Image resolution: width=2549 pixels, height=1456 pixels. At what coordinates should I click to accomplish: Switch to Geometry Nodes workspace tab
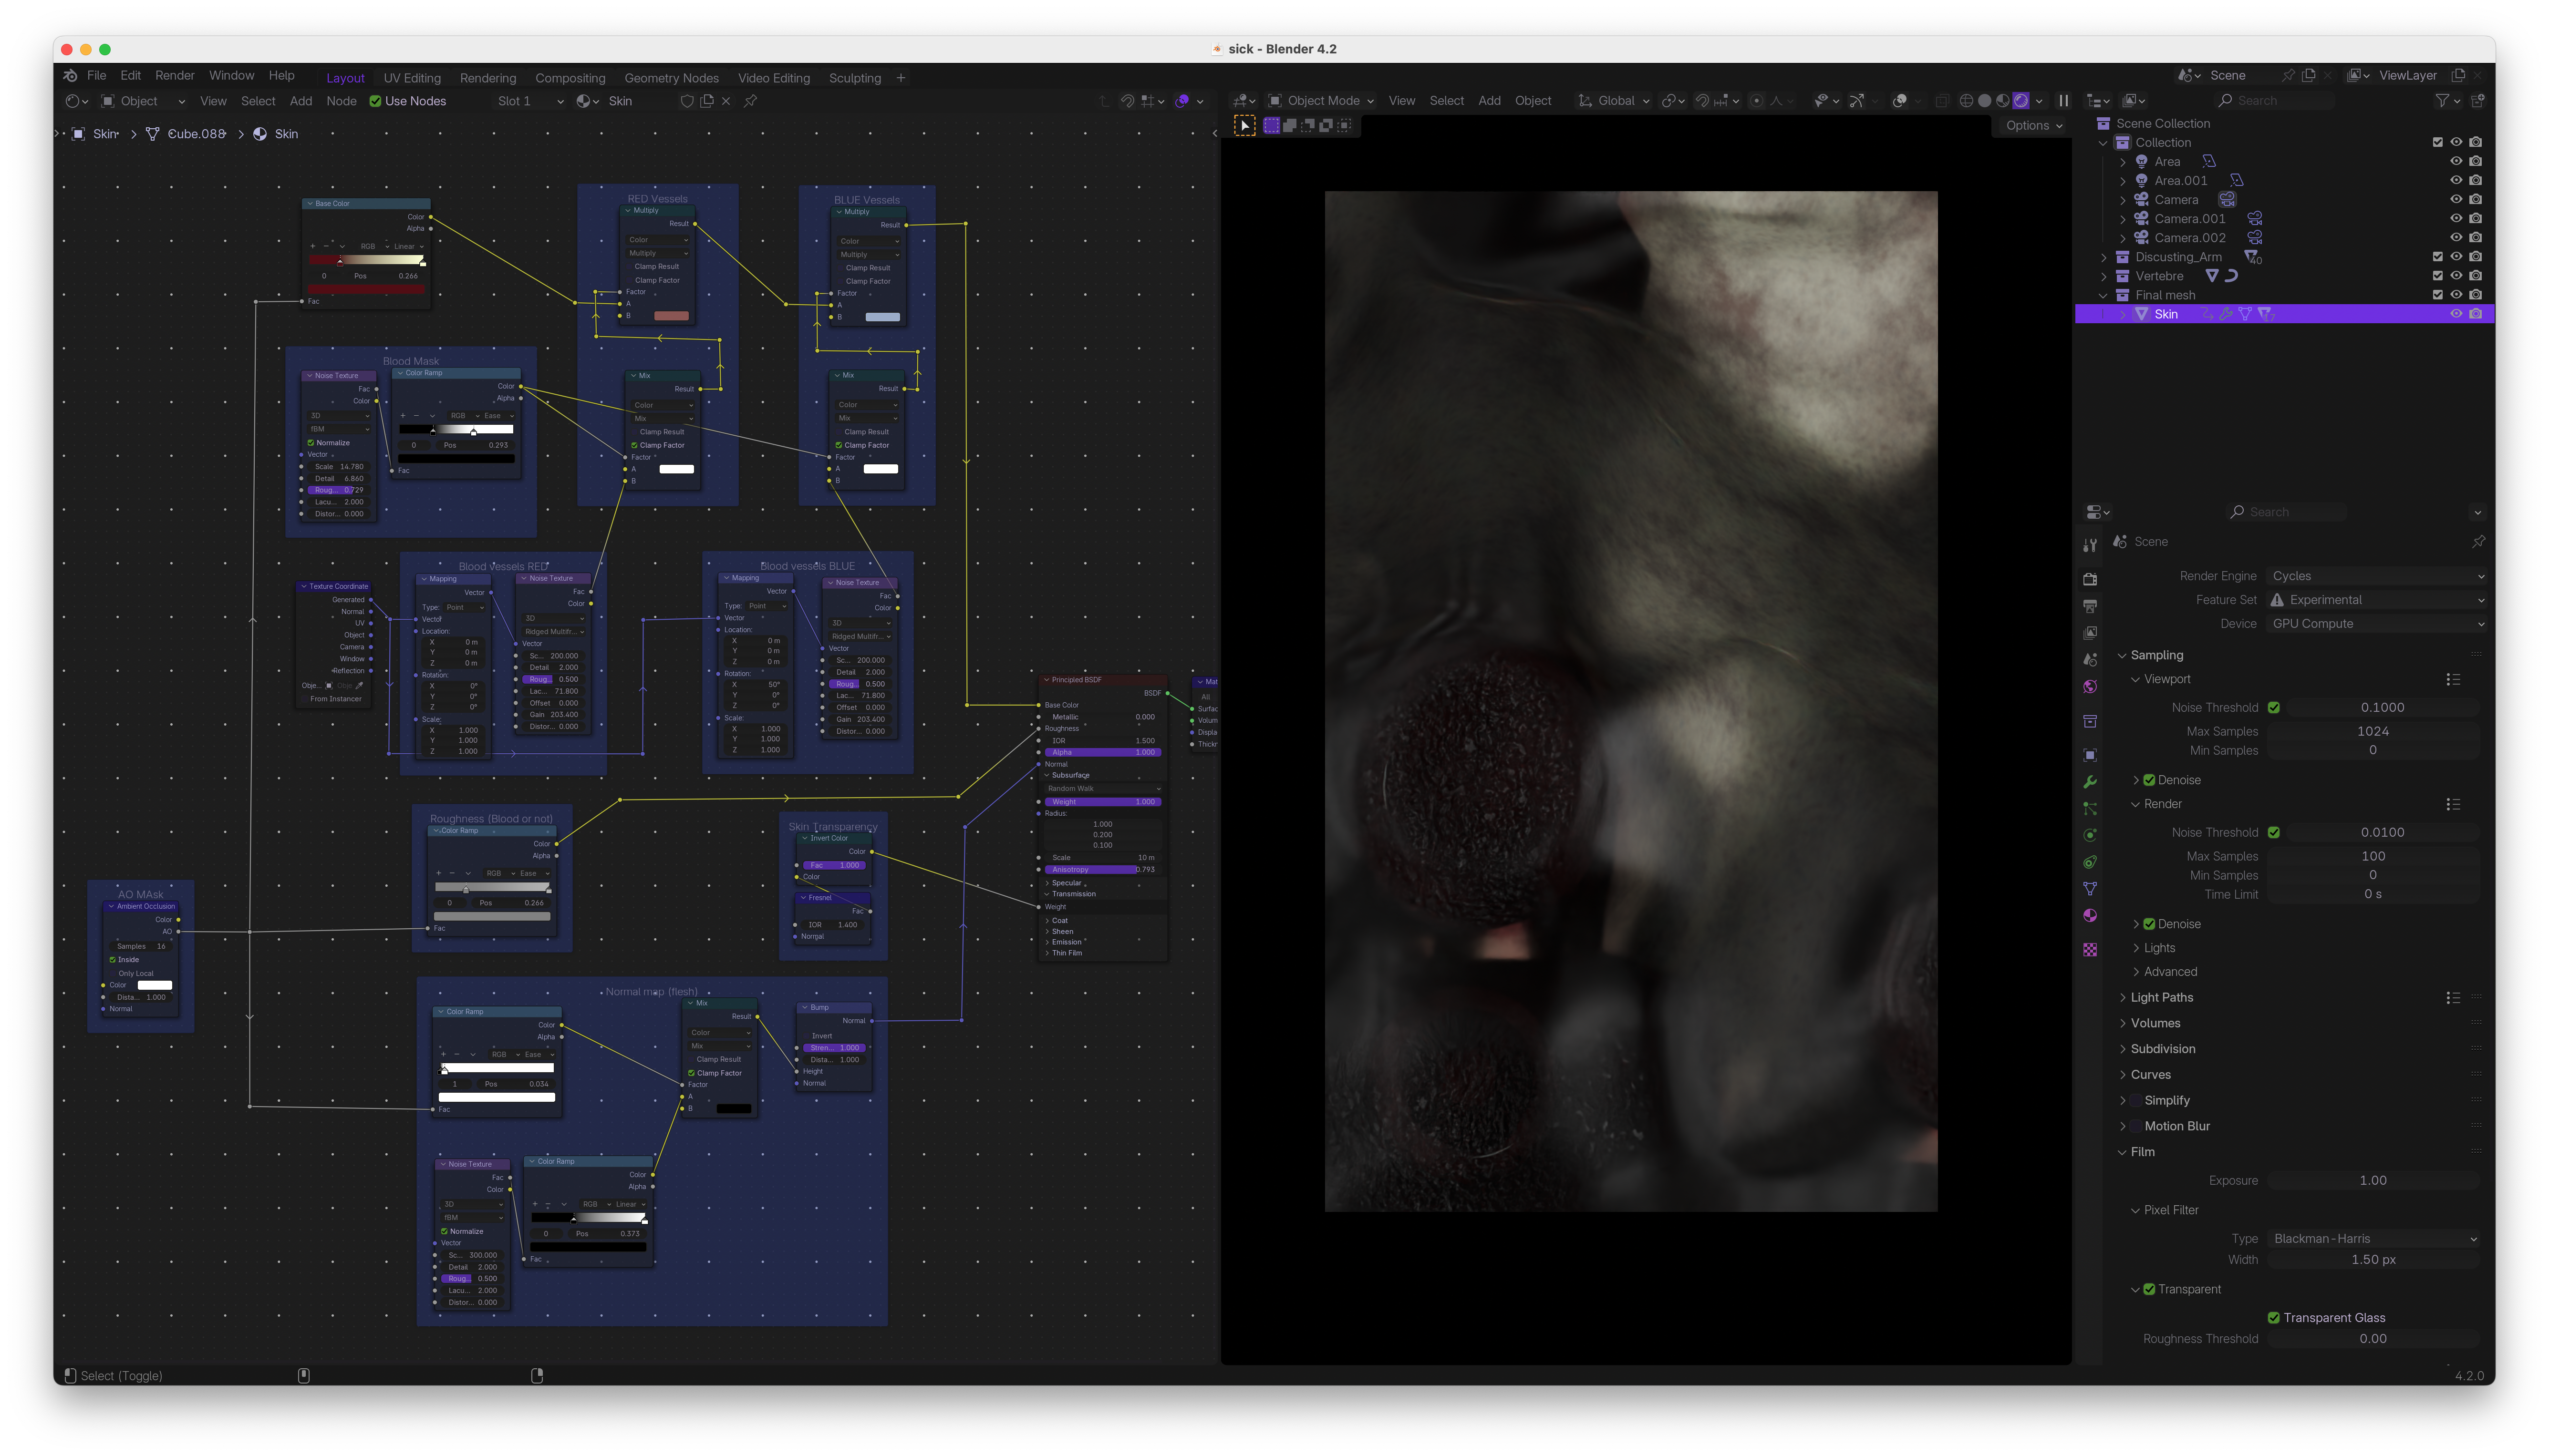point(671,78)
